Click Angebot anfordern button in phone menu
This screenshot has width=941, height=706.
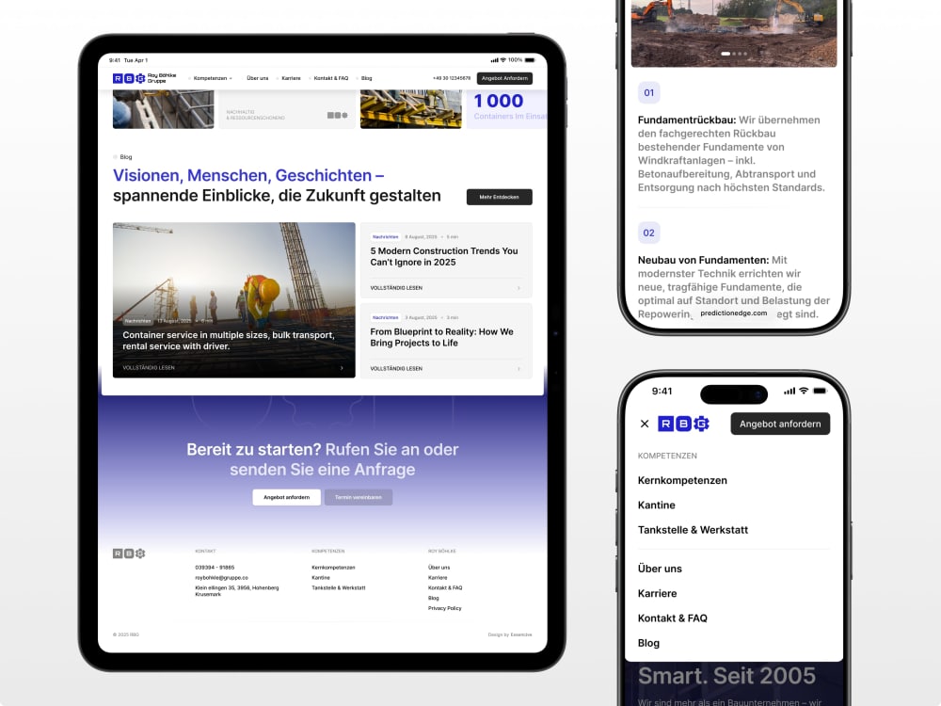click(780, 424)
